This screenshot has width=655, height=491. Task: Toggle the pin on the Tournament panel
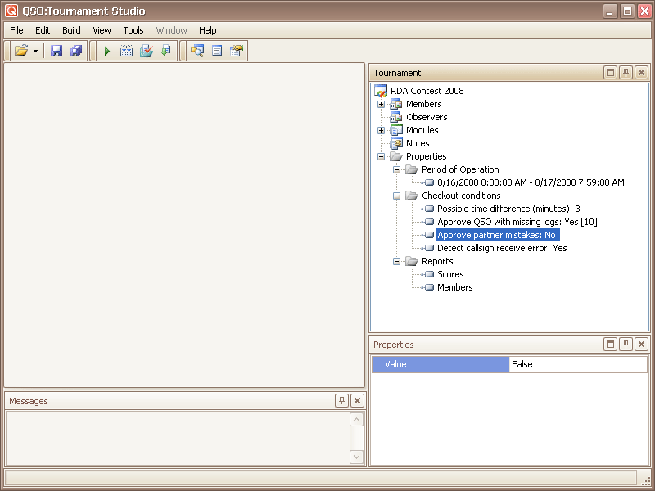626,73
